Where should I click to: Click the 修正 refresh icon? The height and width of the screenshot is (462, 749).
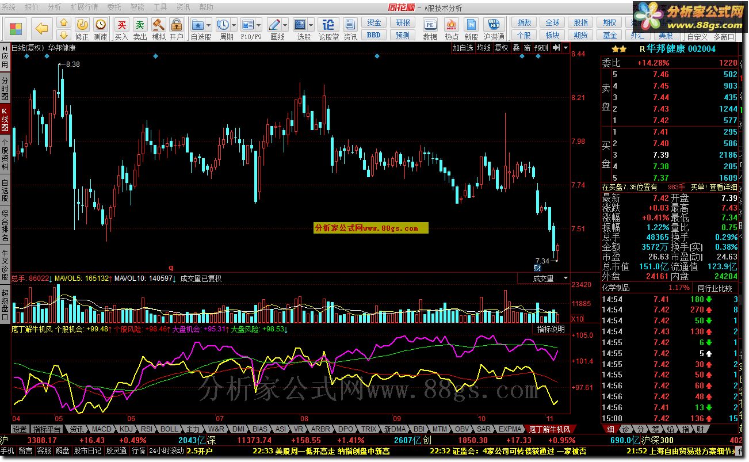(x=82, y=24)
